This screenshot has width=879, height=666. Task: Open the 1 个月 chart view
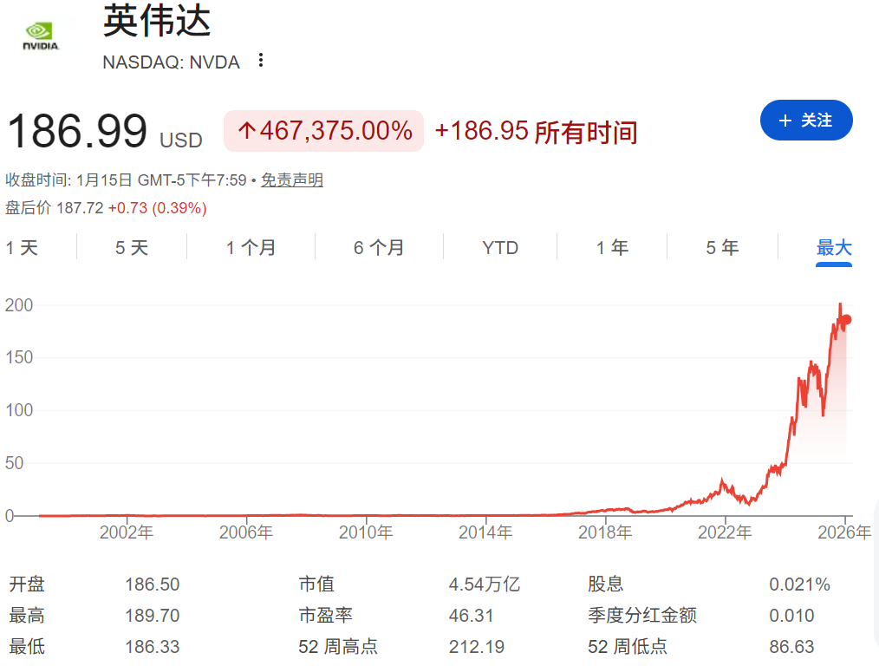(x=251, y=247)
